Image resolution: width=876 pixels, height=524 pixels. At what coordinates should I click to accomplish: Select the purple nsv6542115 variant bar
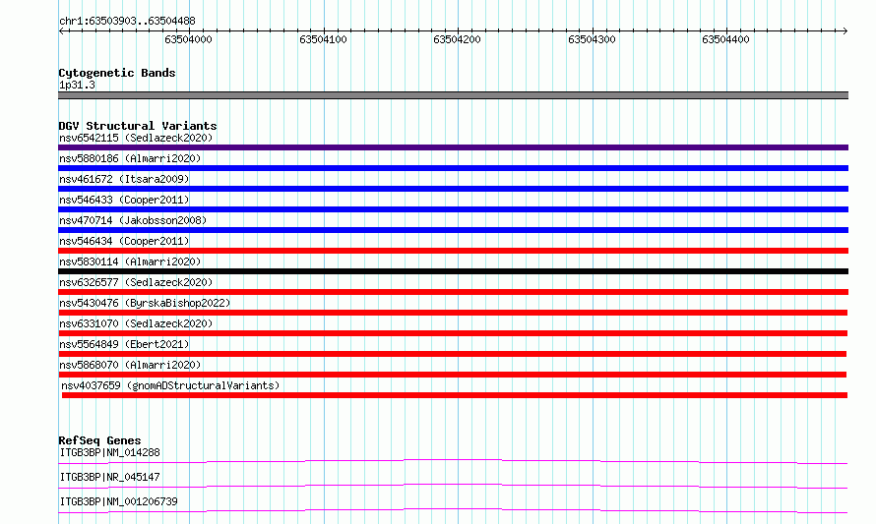coord(453,147)
